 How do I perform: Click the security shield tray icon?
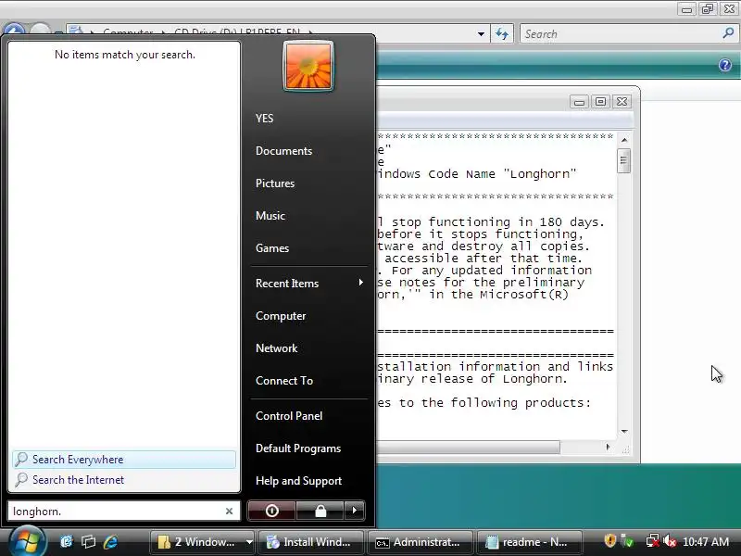pos(610,540)
